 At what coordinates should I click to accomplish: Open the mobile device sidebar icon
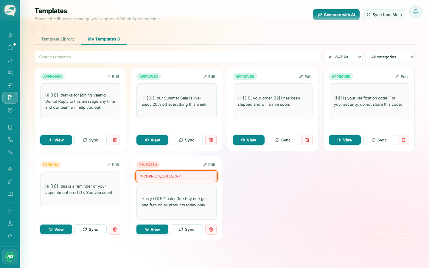pyautogui.click(x=10, y=127)
